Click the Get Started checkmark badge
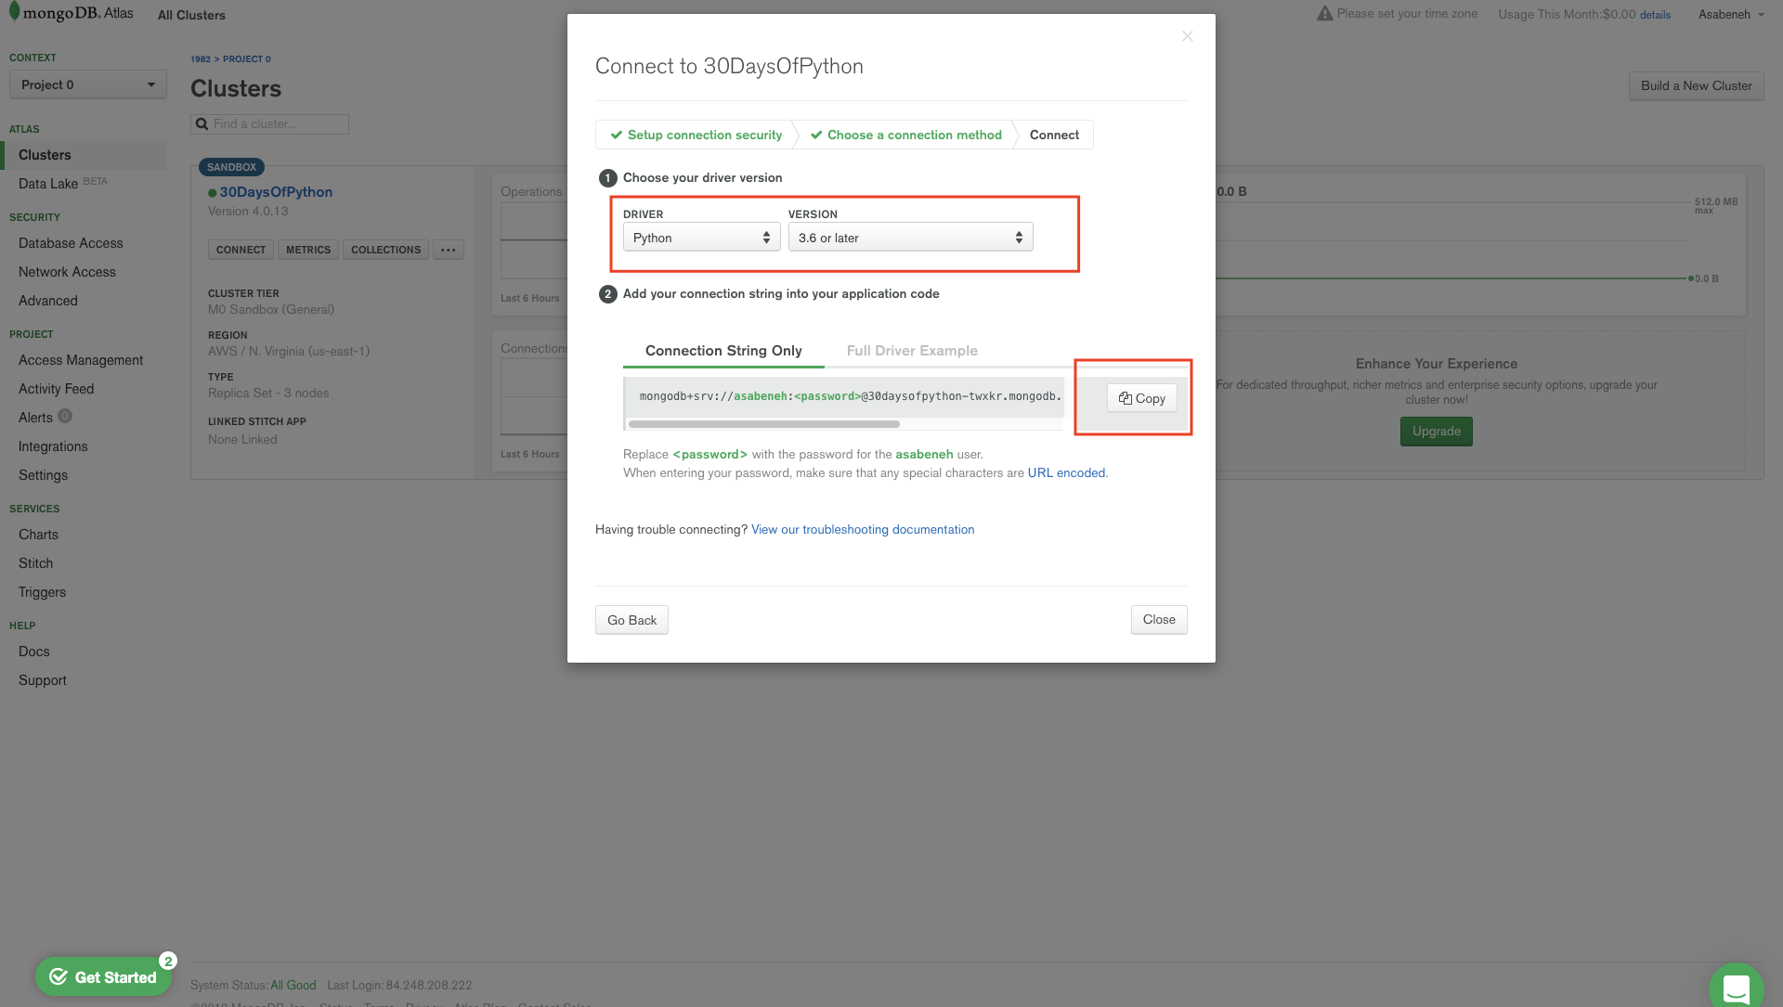 [x=59, y=976]
